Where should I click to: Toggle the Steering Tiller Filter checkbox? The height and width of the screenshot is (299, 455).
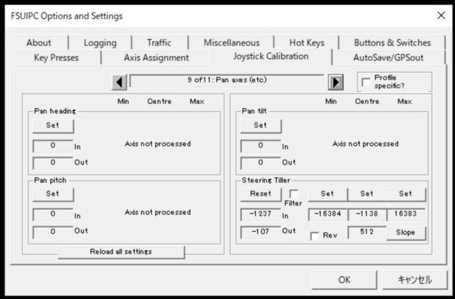click(x=293, y=194)
